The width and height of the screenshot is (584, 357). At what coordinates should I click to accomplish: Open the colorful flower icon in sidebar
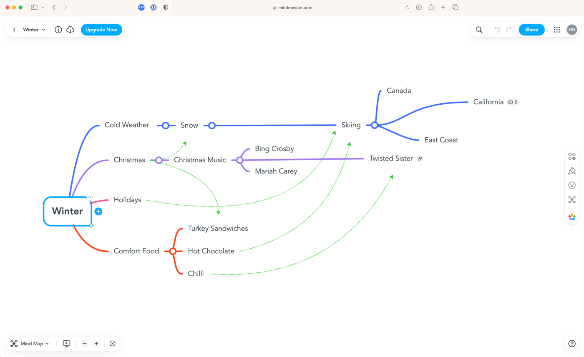(x=572, y=217)
